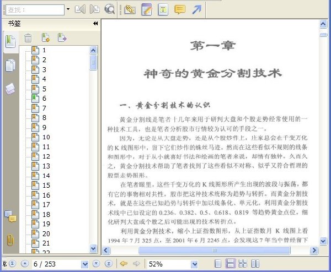The image size is (331, 272).
Task: Select bookmark 18
Action: (40, 215)
